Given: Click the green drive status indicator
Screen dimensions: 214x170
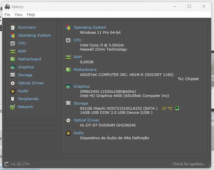Looking at the screenshot, I should 177,108.
